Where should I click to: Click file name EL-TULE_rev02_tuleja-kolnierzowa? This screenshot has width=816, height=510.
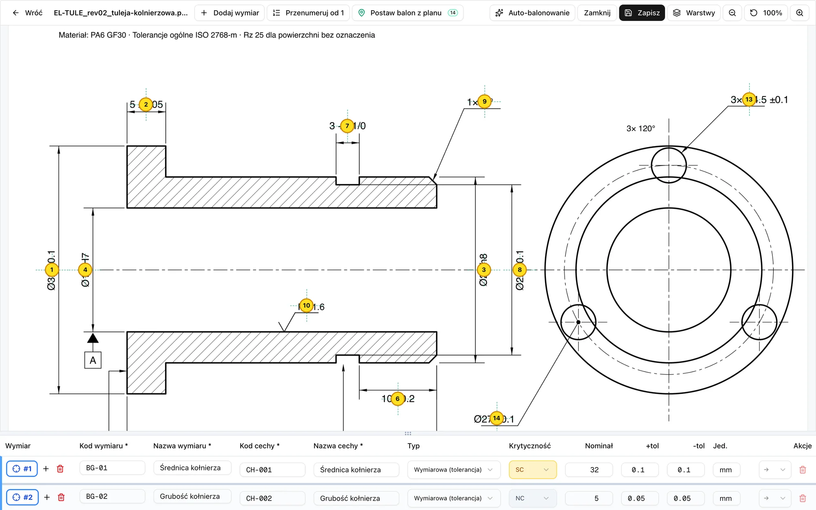(x=121, y=13)
